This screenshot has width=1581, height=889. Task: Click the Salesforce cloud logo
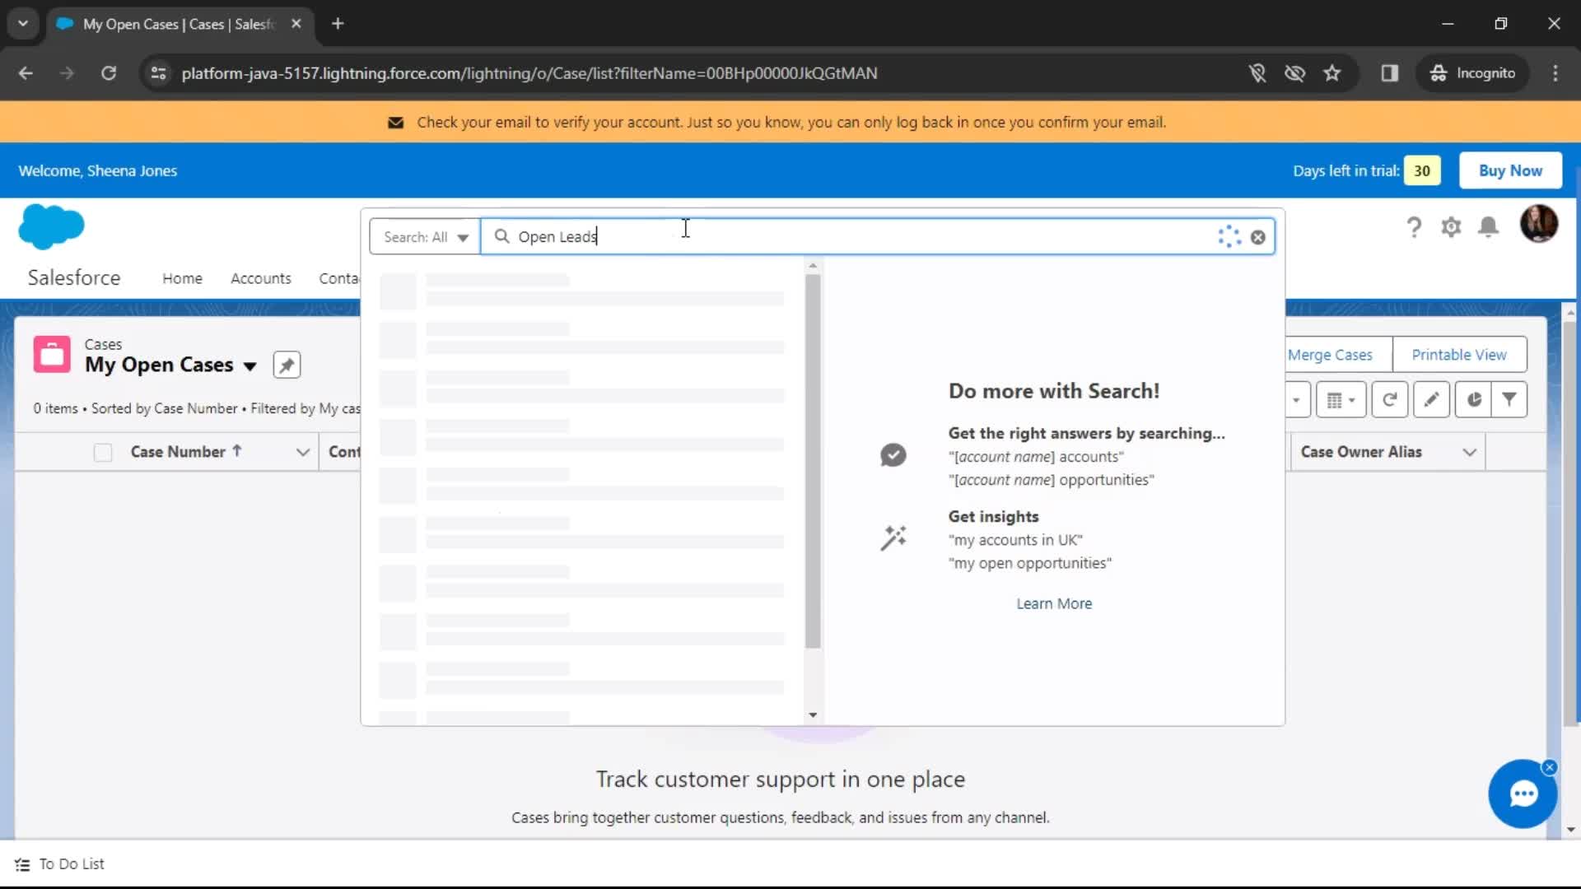click(x=51, y=226)
